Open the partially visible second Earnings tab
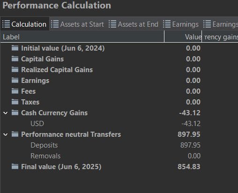Viewport: 238px width, 193px height. 220,24
